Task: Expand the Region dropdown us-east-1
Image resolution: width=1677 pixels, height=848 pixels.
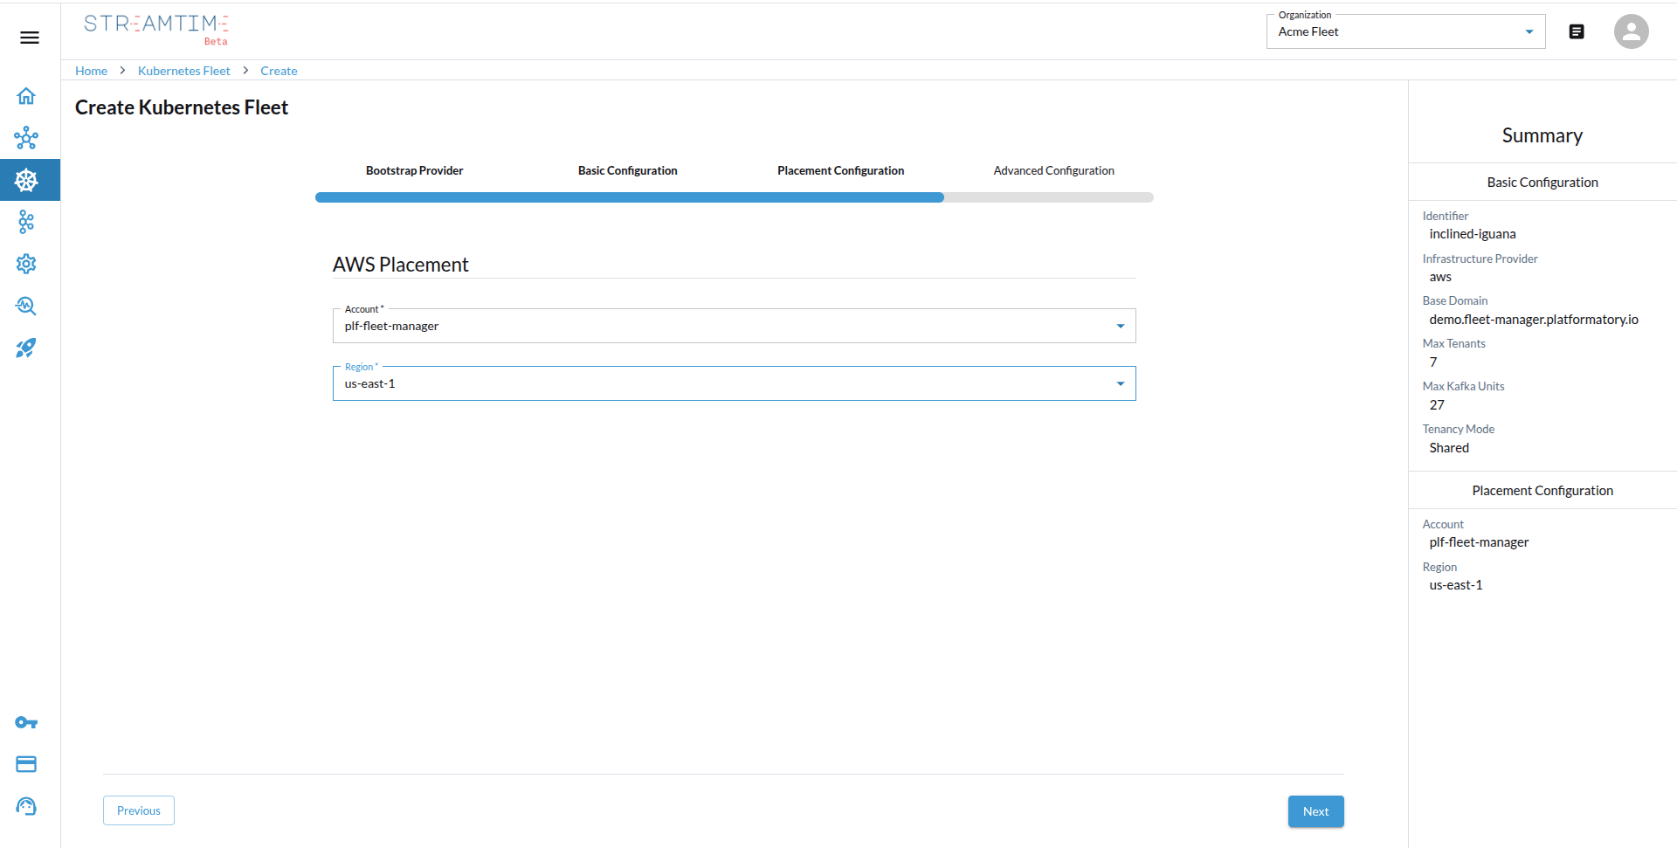Action: [734, 383]
